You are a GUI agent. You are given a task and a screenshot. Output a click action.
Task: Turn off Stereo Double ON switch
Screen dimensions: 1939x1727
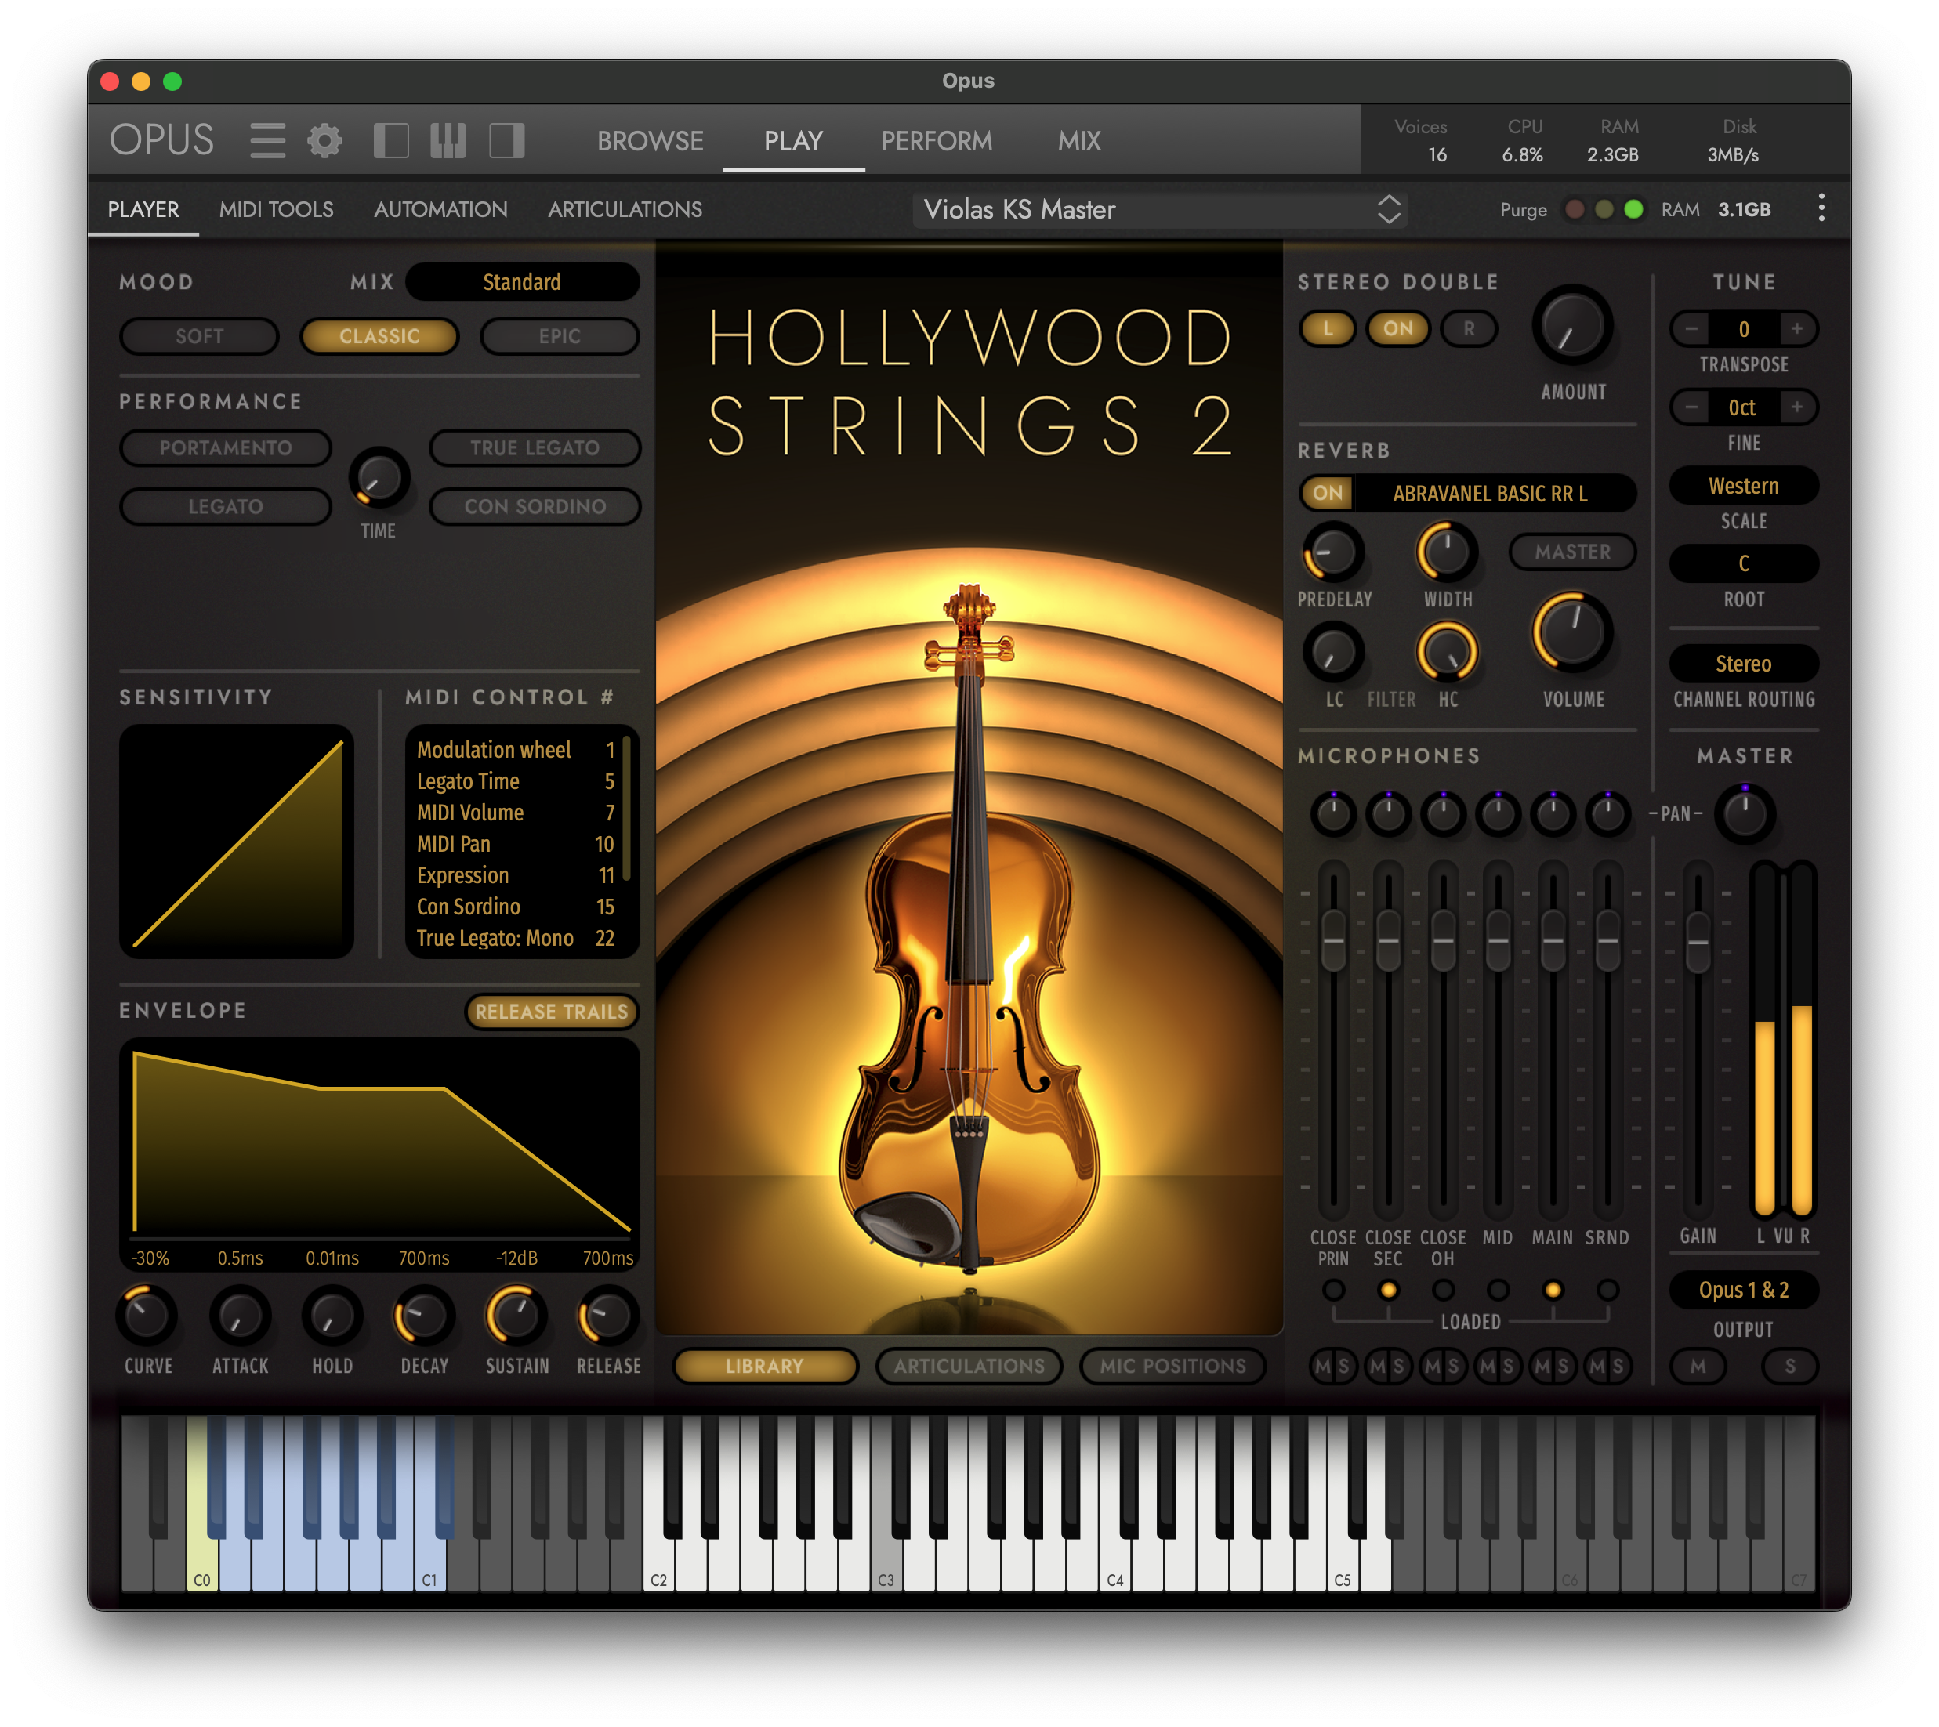[1398, 328]
